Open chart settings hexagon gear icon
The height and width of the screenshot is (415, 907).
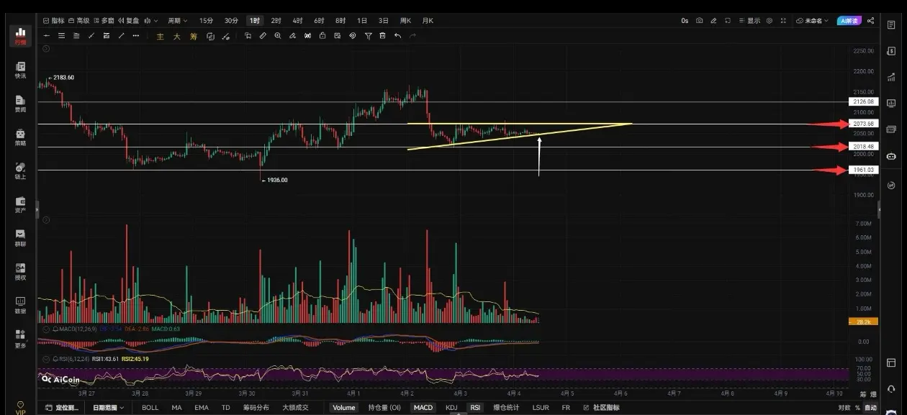[x=770, y=21]
